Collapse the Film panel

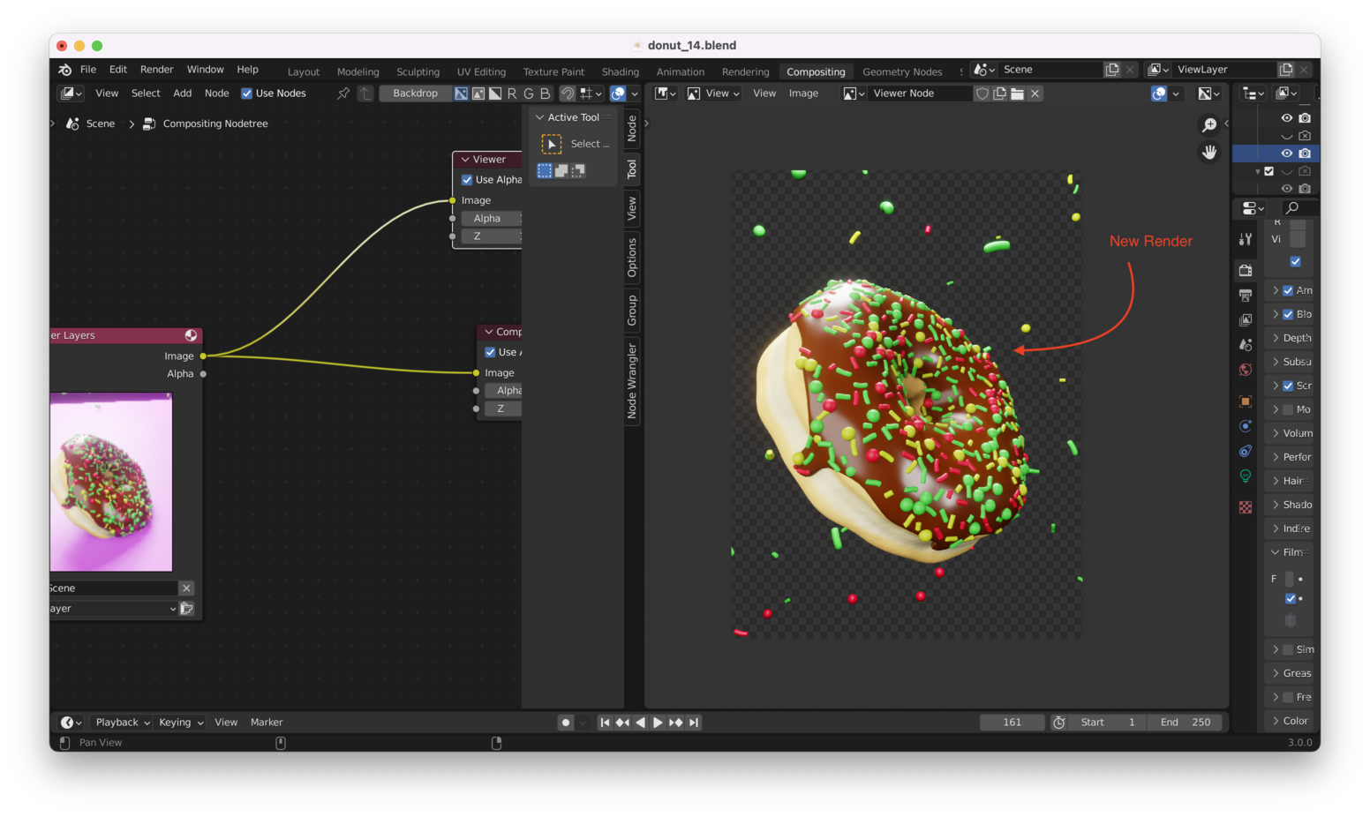click(1288, 552)
